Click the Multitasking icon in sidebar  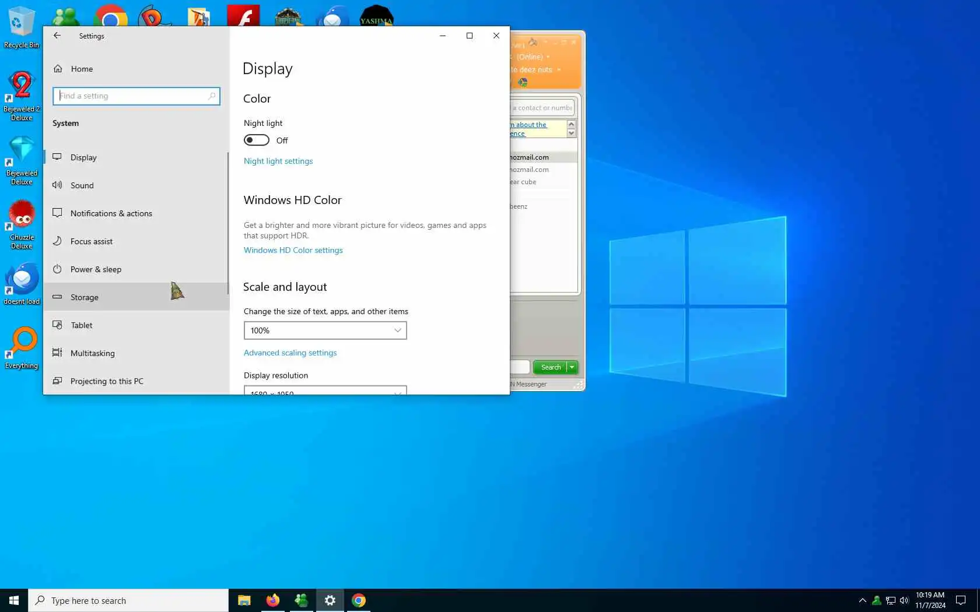point(57,353)
